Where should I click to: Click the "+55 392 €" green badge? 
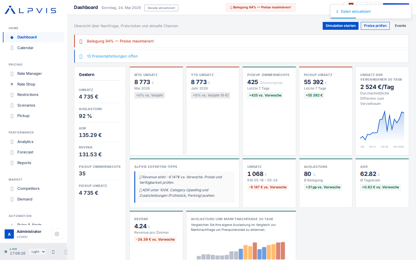tap(314, 95)
